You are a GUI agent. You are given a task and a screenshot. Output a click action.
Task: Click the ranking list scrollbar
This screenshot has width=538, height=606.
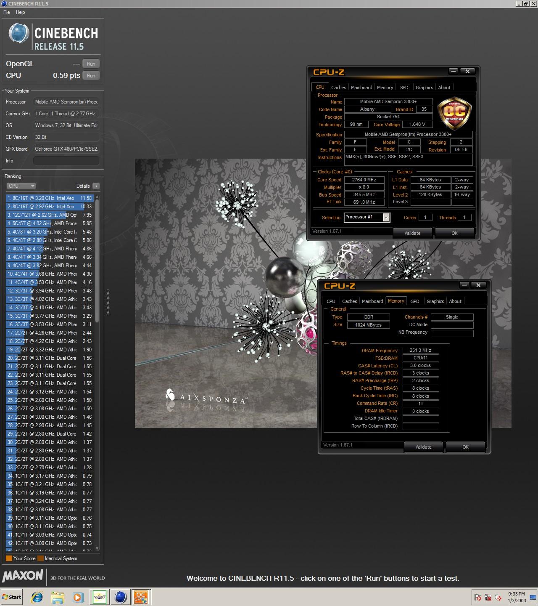98,372
